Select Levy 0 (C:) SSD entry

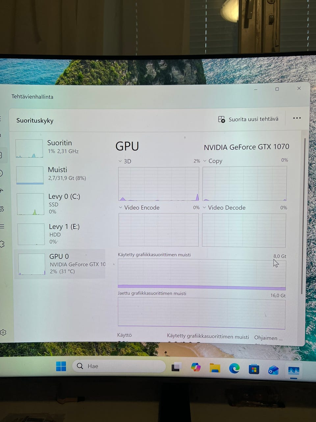tap(60, 204)
